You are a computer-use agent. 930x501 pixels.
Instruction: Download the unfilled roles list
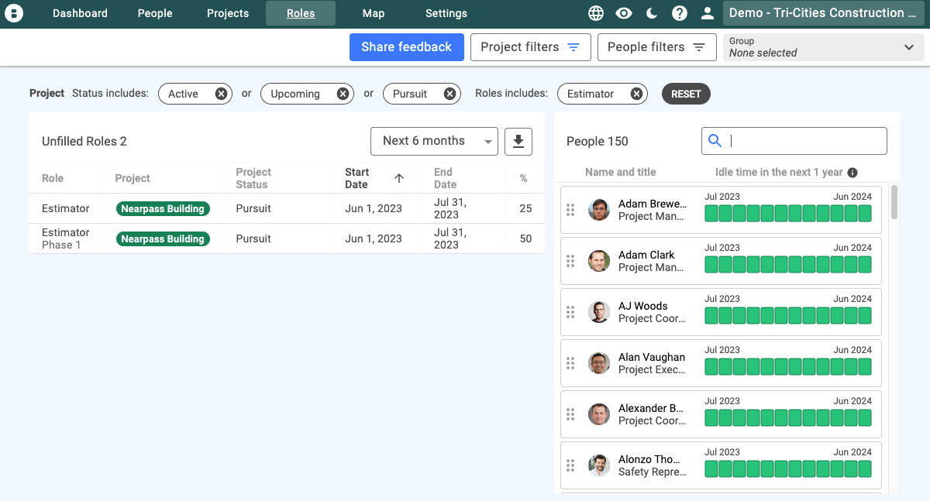pyautogui.click(x=518, y=141)
